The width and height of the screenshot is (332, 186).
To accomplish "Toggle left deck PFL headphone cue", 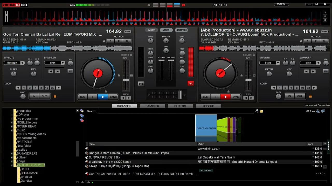I will click(x=141, y=84).
